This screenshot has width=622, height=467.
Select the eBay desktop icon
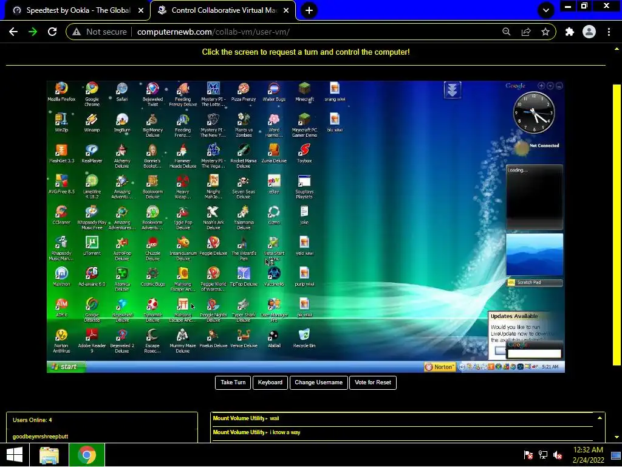[274, 184]
